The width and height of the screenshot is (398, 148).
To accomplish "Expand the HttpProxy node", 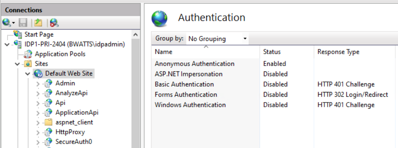I will coord(38,132).
